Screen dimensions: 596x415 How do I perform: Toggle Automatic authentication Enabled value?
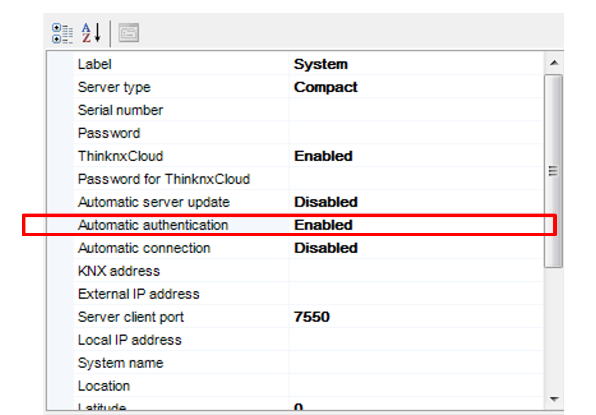point(323,225)
